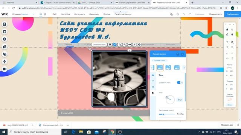
Task: Click the Add elements plus icon
Action: (5, 39)
